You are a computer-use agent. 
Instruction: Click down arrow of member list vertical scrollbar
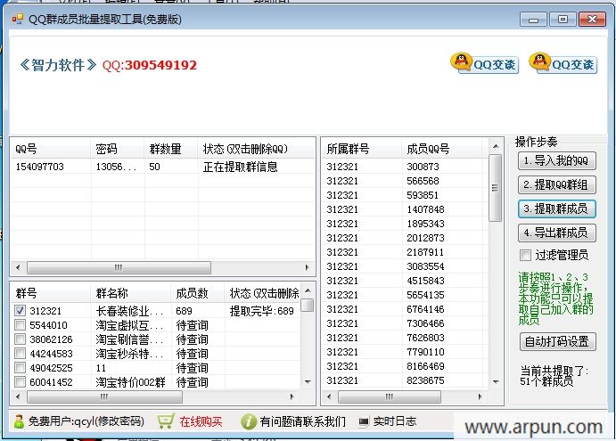click(x=496, y=381)
